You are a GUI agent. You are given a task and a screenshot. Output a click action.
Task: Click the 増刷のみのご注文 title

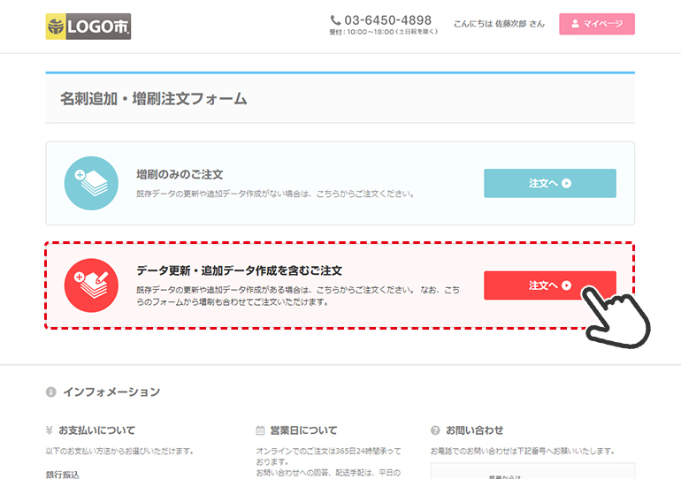tap(180, 174)
